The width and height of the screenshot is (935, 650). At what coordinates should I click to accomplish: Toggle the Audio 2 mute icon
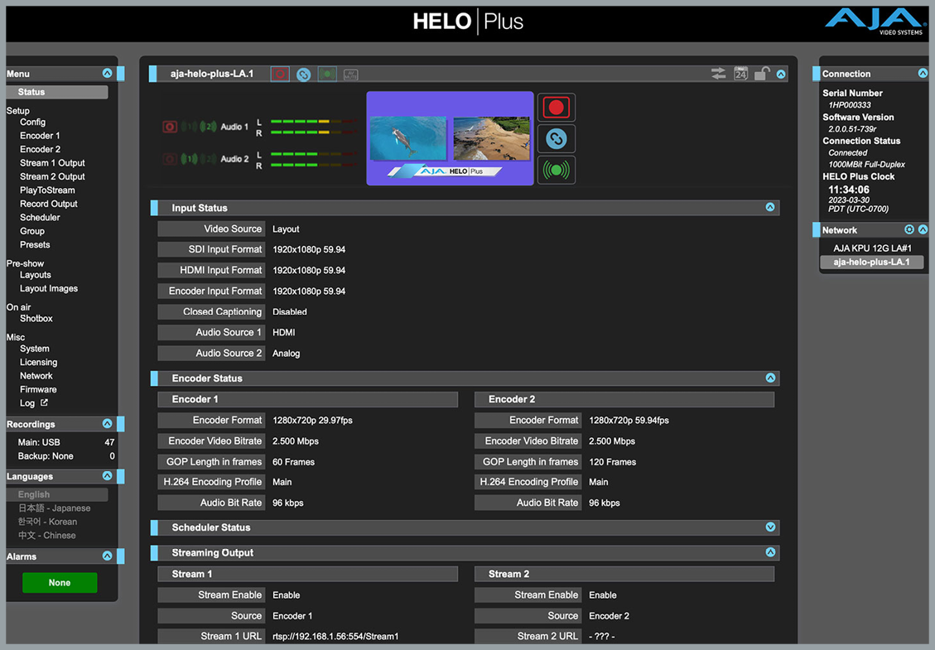169,159
